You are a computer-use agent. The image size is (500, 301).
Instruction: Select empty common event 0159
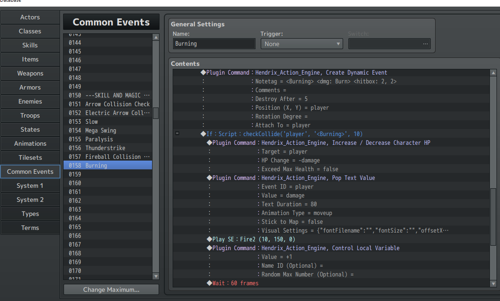108,174
